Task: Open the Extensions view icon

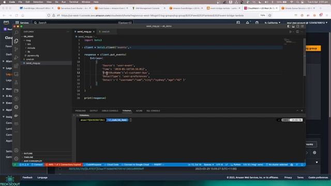Action: click(16, 66)
